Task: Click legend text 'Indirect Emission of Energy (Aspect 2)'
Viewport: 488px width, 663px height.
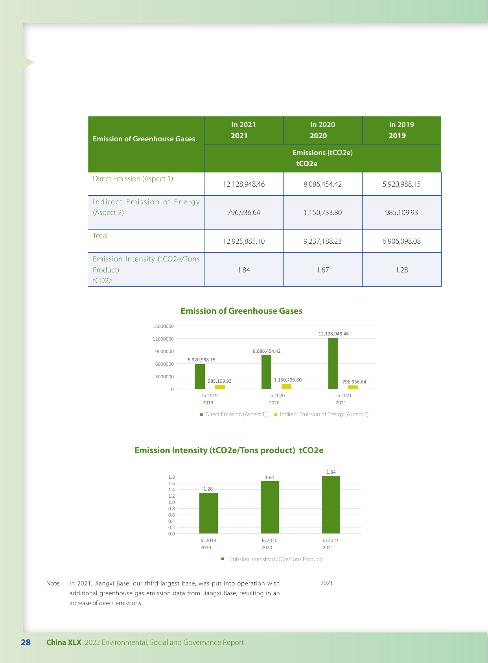Action: [x=324, y=415]
